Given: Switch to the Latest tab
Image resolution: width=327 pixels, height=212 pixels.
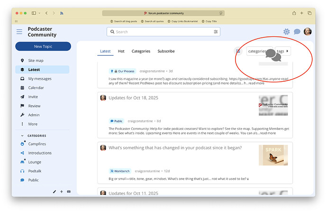Looking at the screenshot, I should (105, 51).
